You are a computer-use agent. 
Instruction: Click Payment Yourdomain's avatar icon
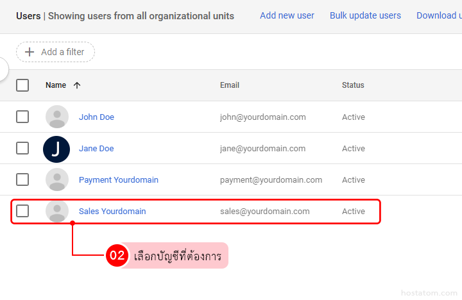point(57,180)
